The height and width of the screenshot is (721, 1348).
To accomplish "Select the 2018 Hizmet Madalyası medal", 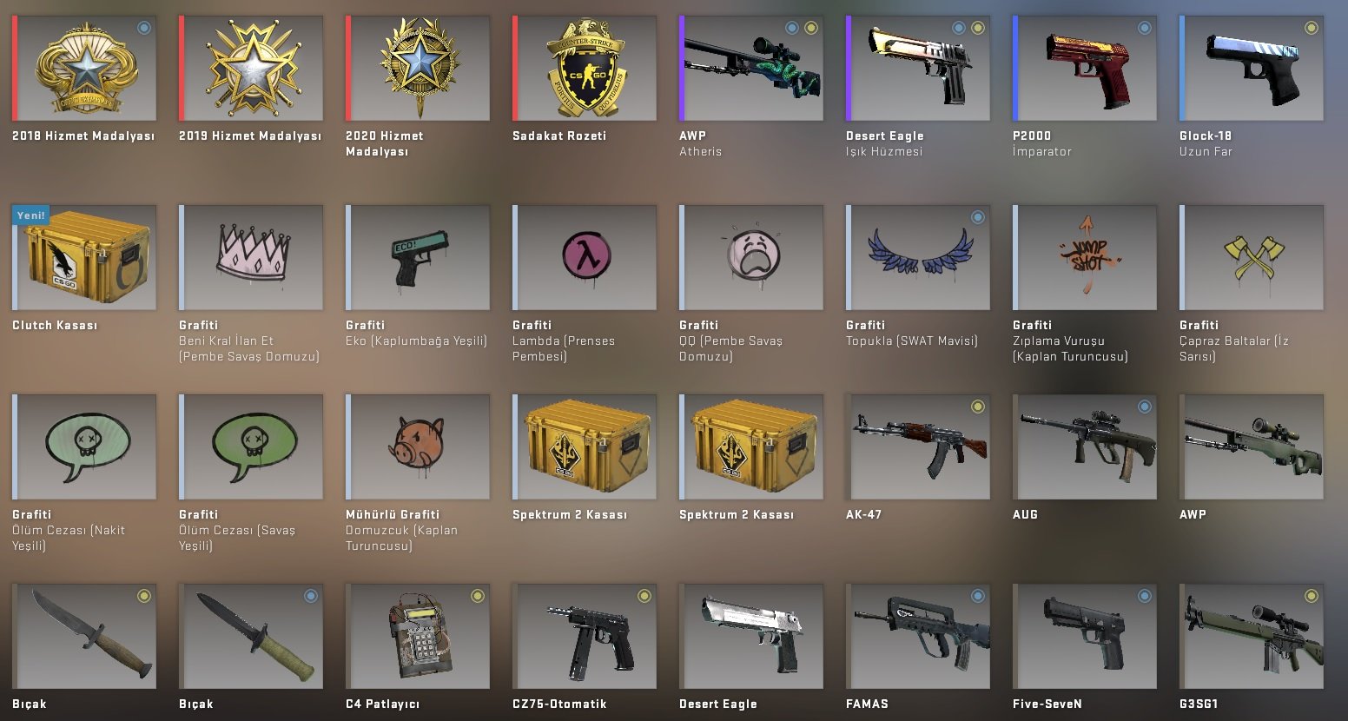I will point(84,68).
